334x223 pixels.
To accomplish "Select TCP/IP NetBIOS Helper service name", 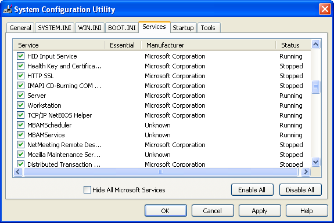I will click(60, 115).
